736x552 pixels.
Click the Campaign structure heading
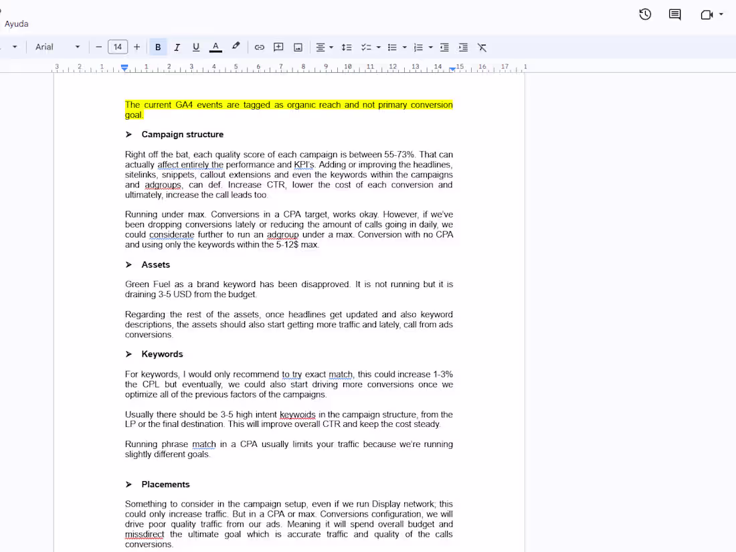click(x=183, y=134)
